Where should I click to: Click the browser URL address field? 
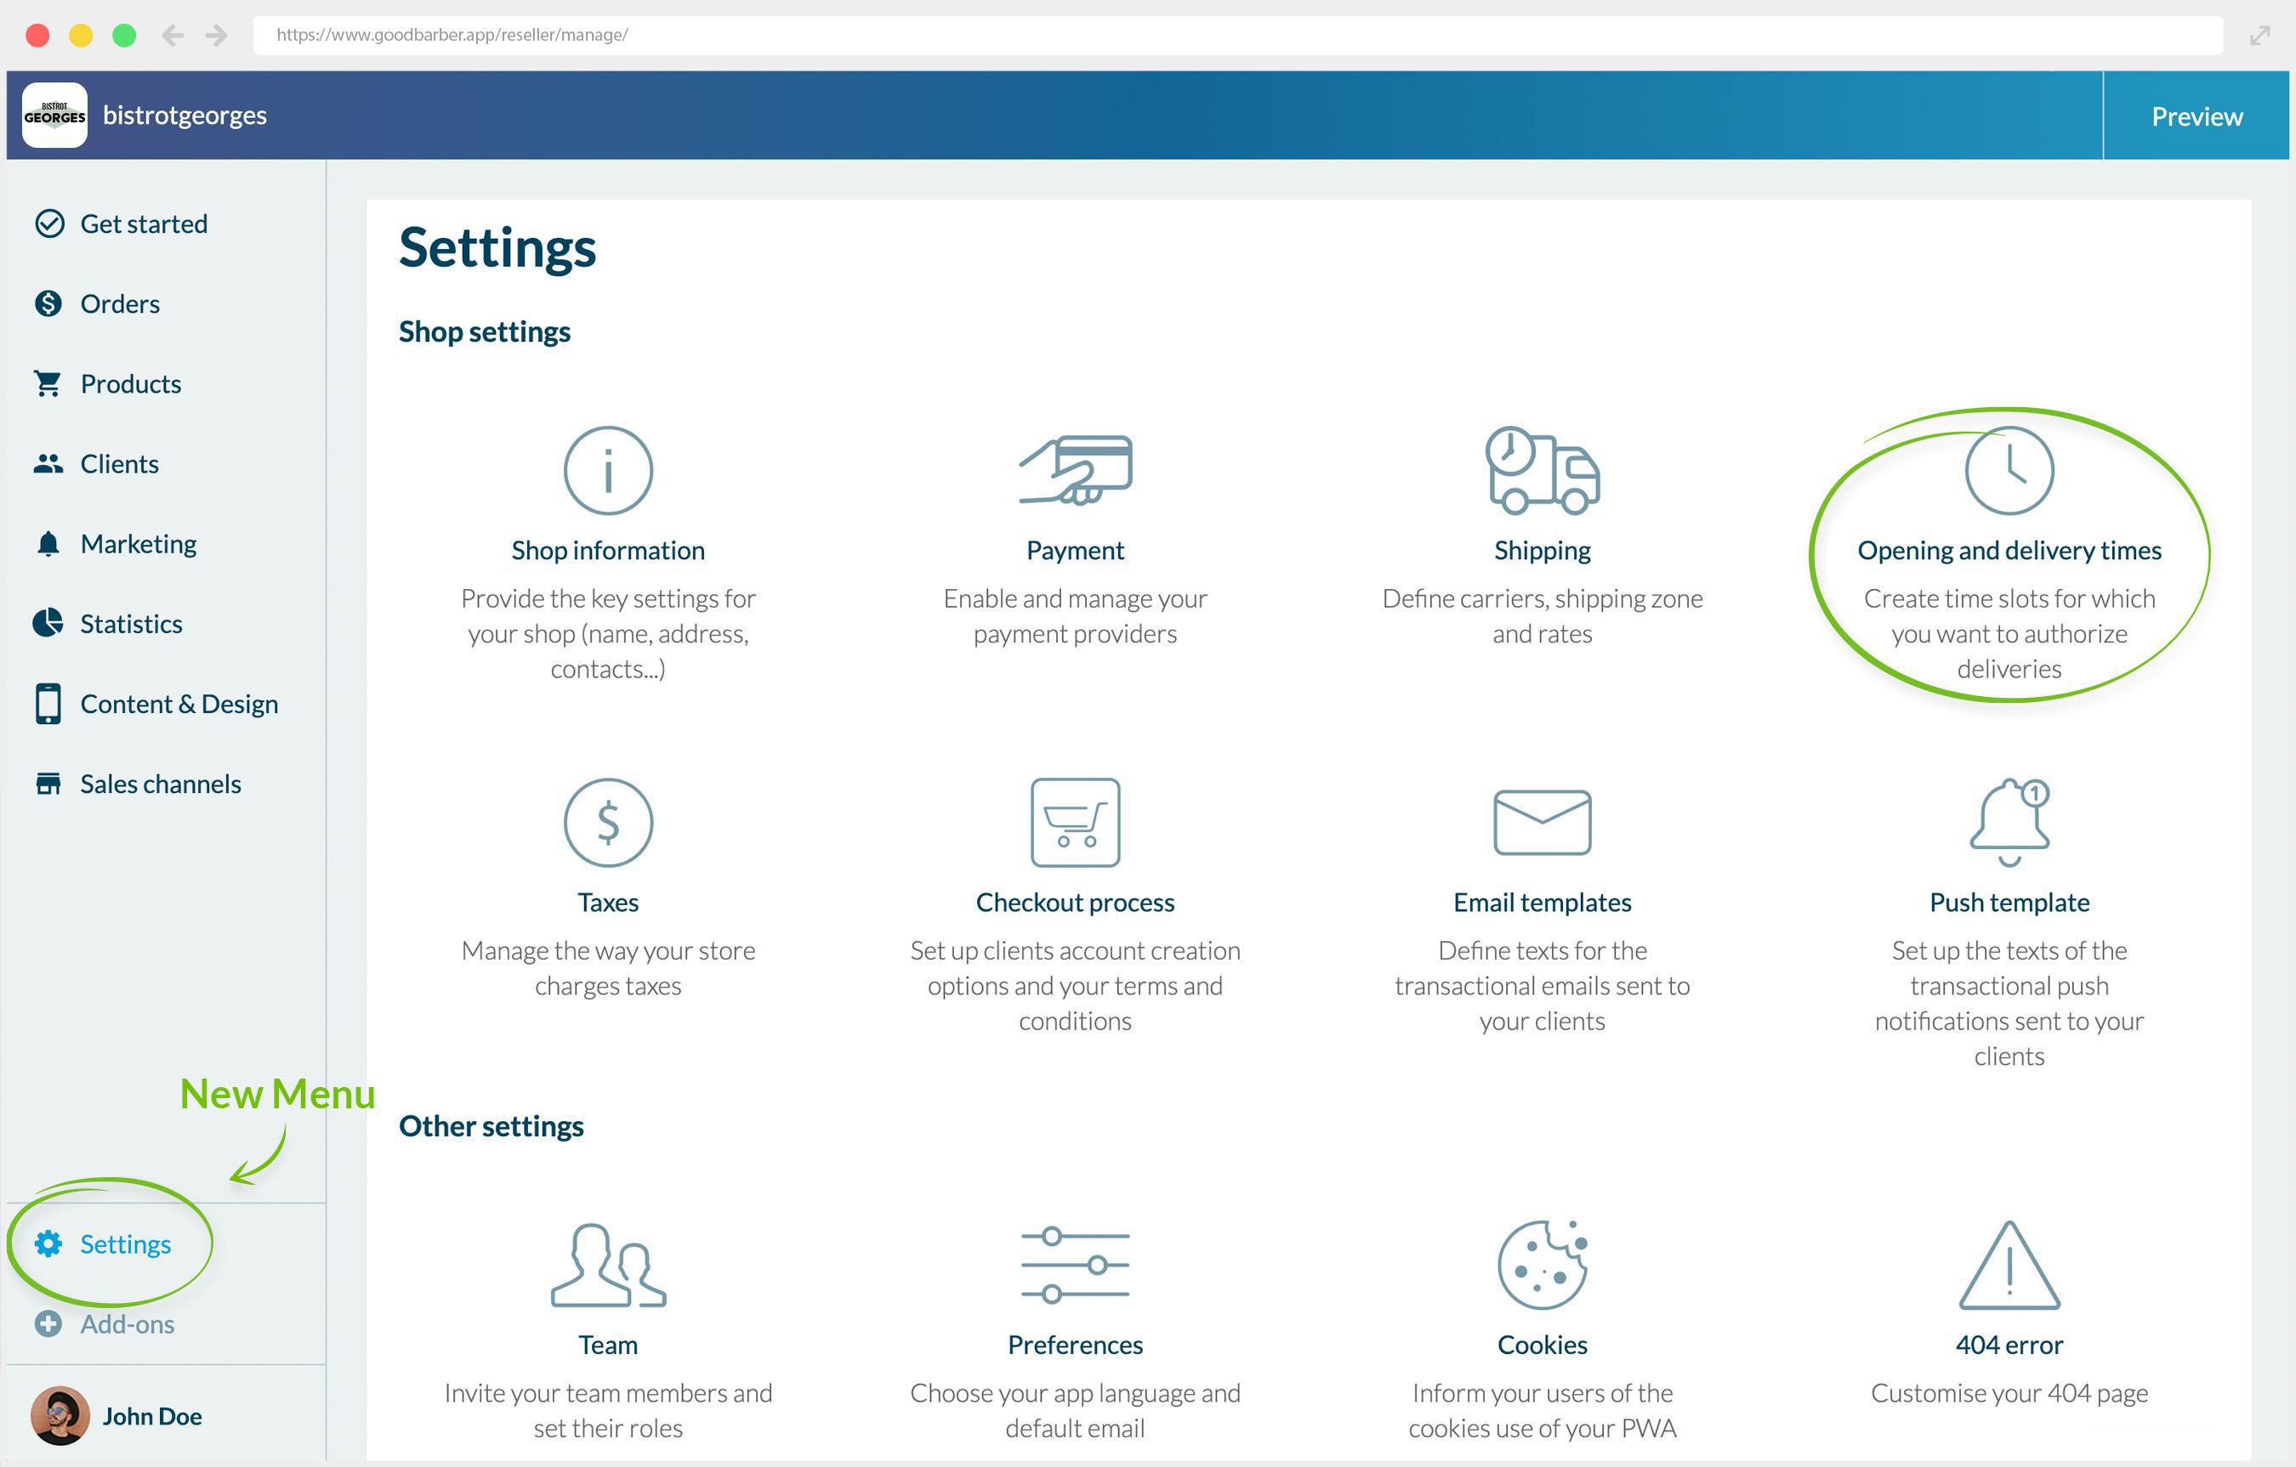point(1236,35)
